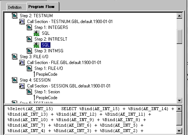Click the tree view scroll down arrow

click(179, 101)
